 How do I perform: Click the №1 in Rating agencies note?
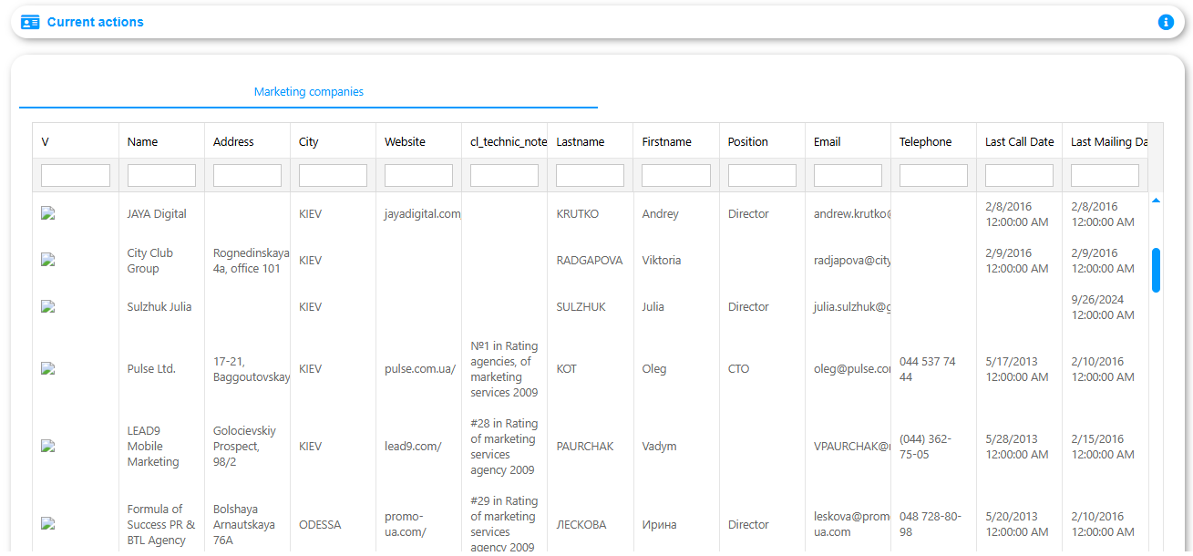504,368
